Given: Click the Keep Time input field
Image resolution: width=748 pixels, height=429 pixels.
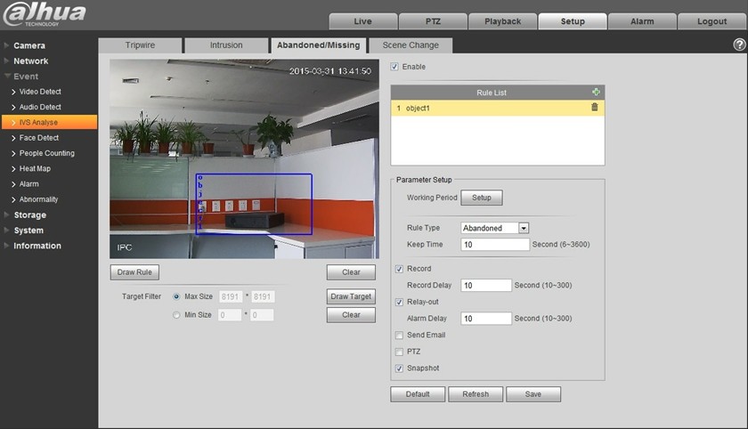Looking at the screenshot, I should pyautogui.click(x=494, y=244).
